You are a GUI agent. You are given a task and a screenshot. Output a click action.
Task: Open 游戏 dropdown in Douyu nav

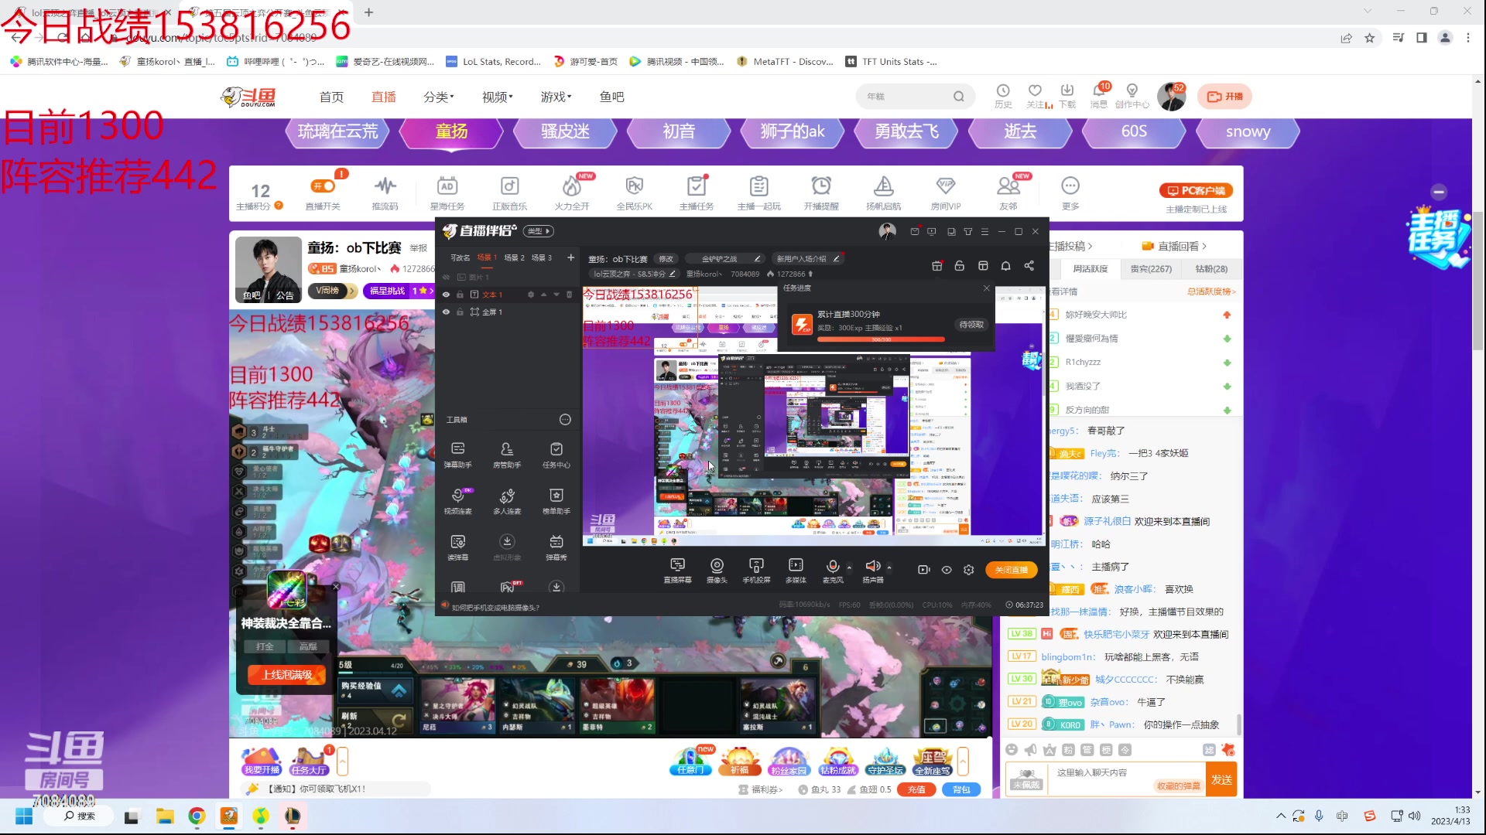click(x=556, y=97)
